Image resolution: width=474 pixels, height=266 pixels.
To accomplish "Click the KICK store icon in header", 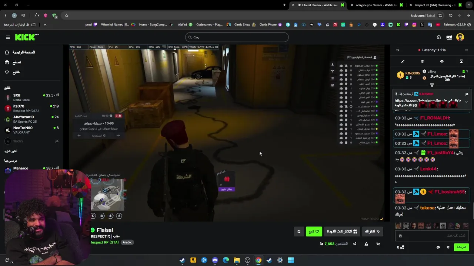I will [449, 37].
